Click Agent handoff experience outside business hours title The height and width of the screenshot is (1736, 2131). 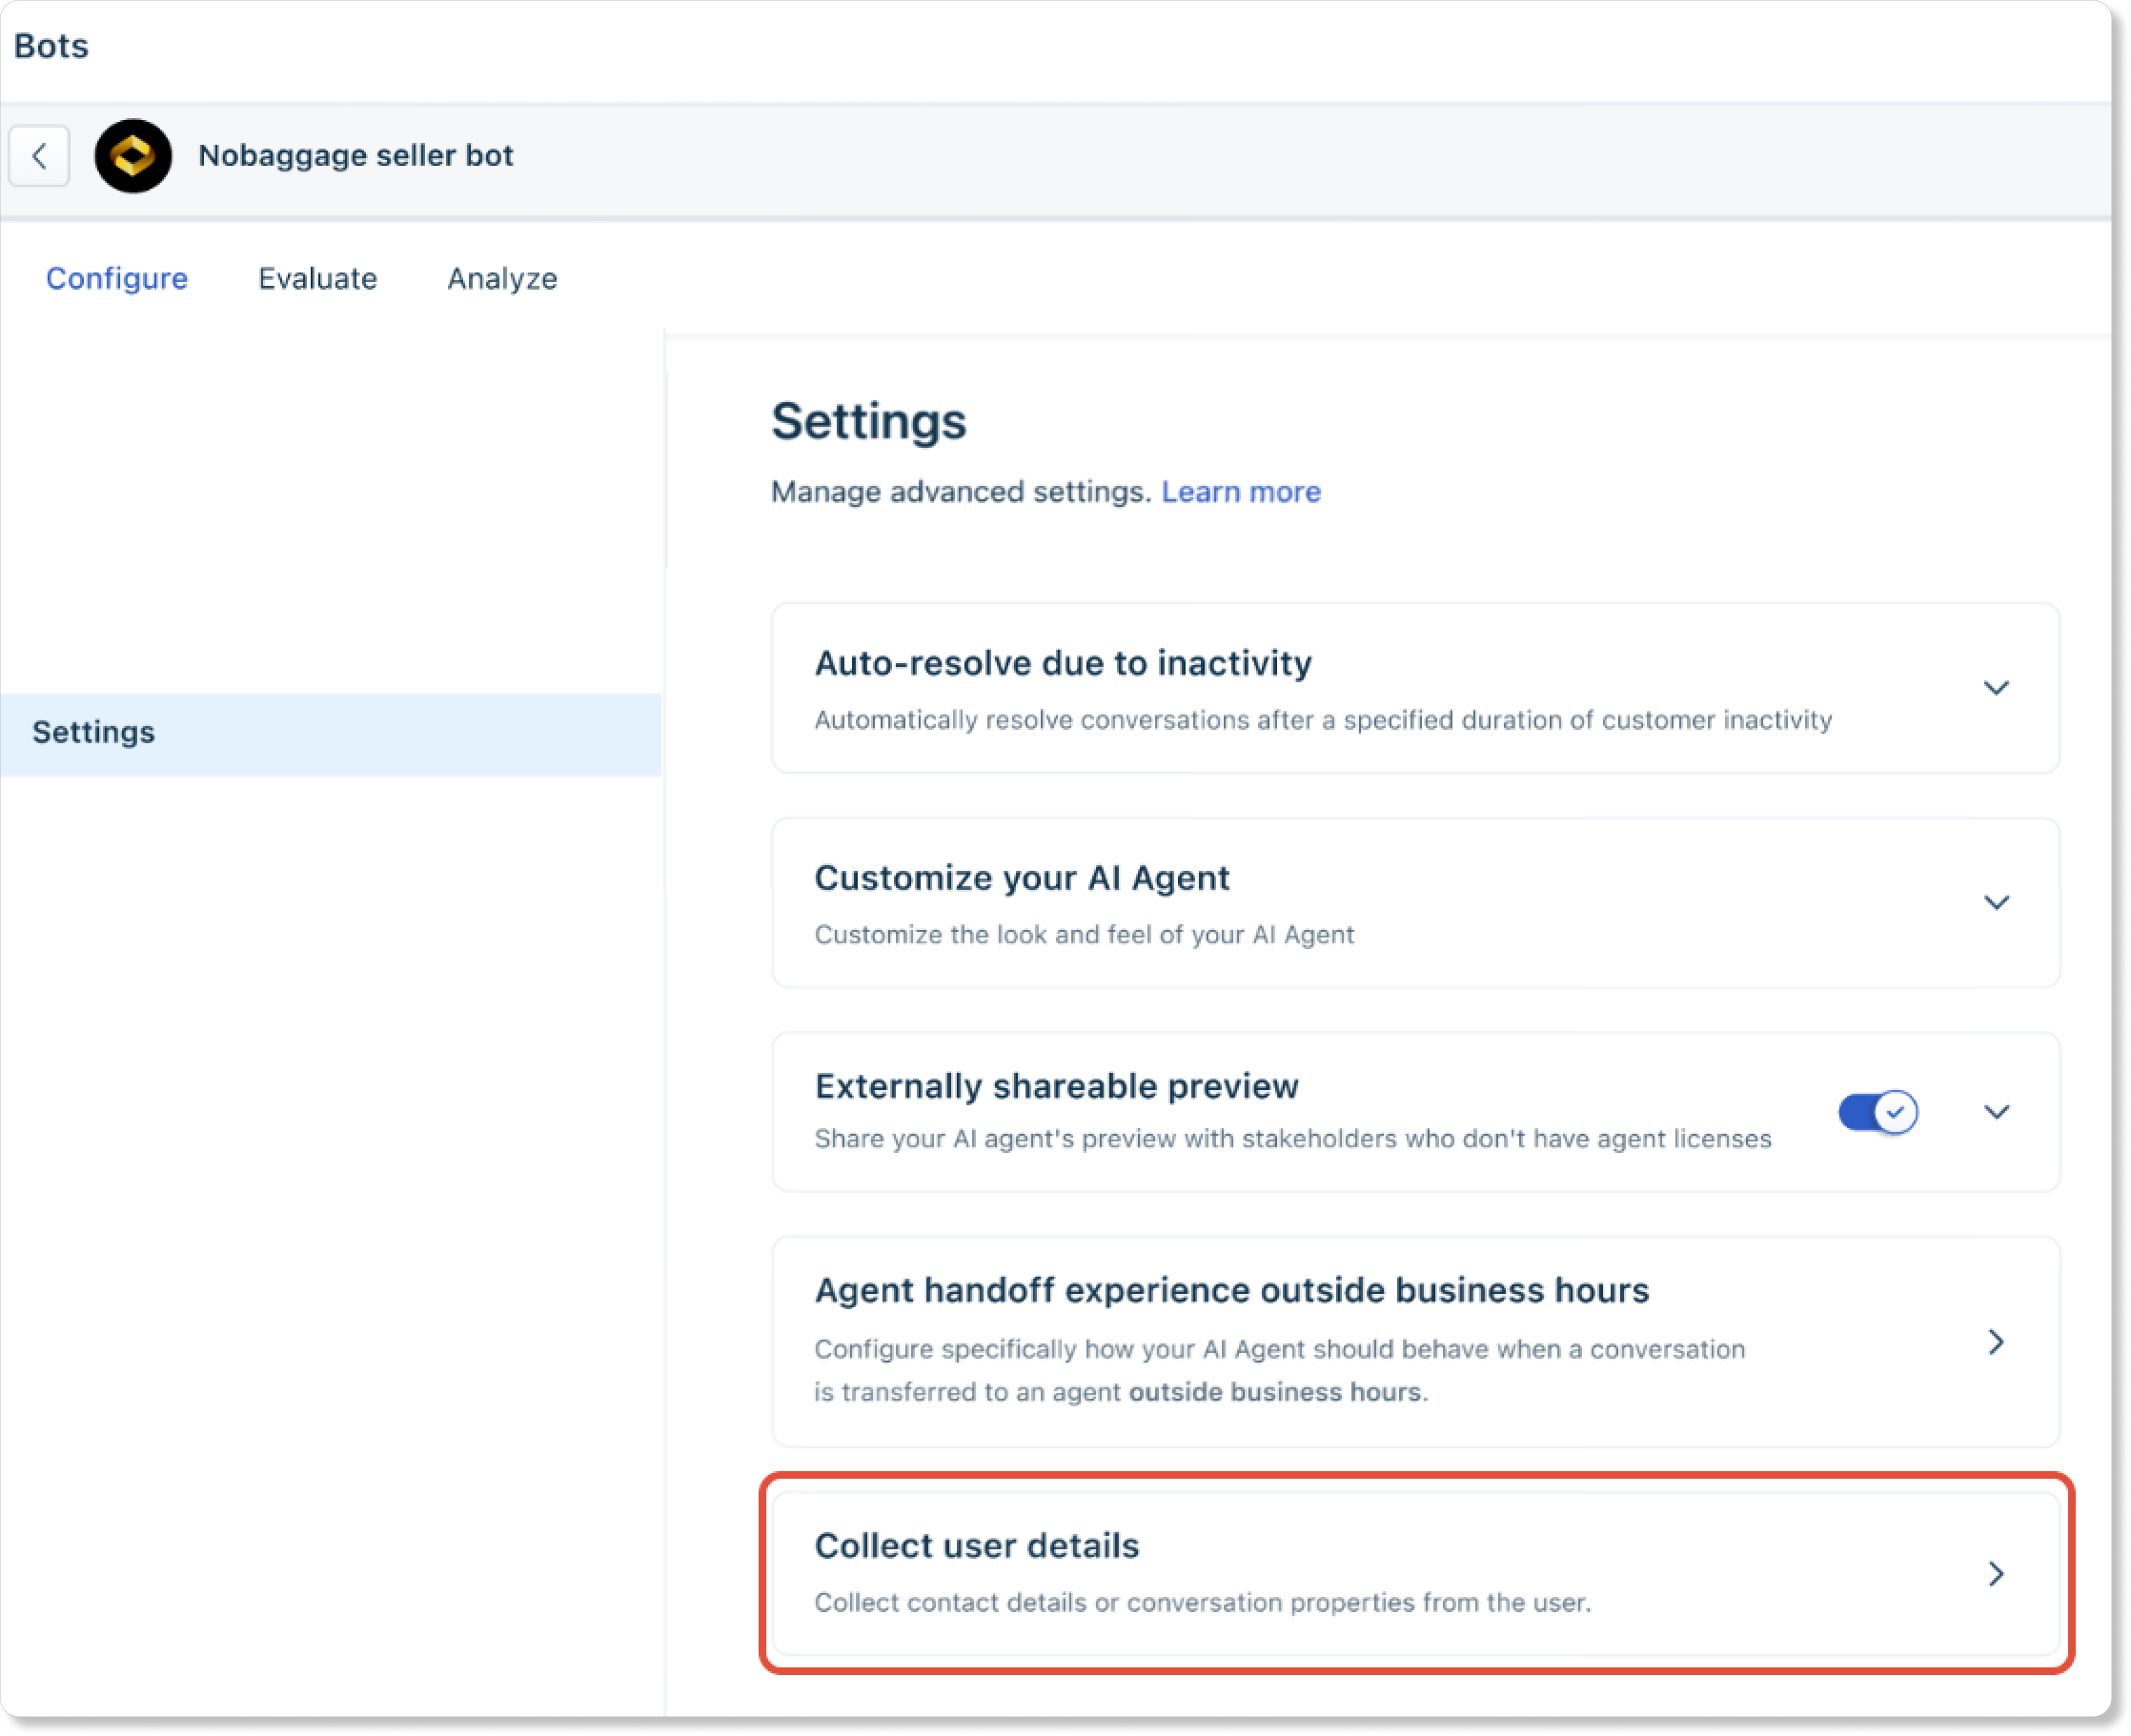1231,1290
